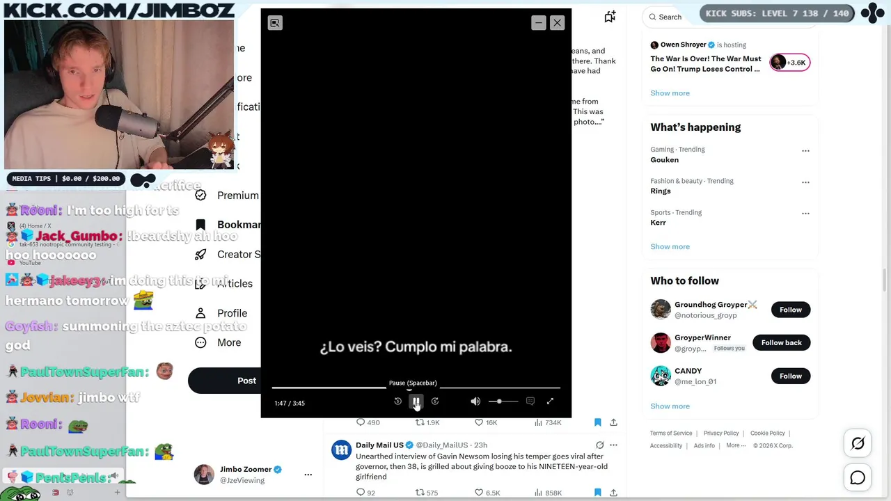Image resolution: width=891 pixels, height=501 pixels.
Task: Open Cookie Policy link
Action: 768,434
